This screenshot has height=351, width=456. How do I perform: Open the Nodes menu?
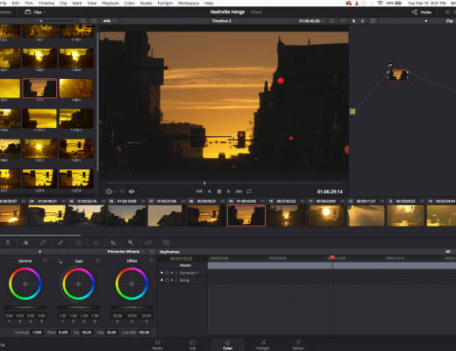point(146,4)
